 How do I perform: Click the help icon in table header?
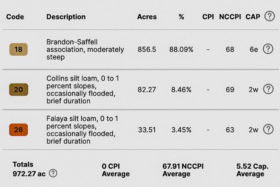click(270, 16)
